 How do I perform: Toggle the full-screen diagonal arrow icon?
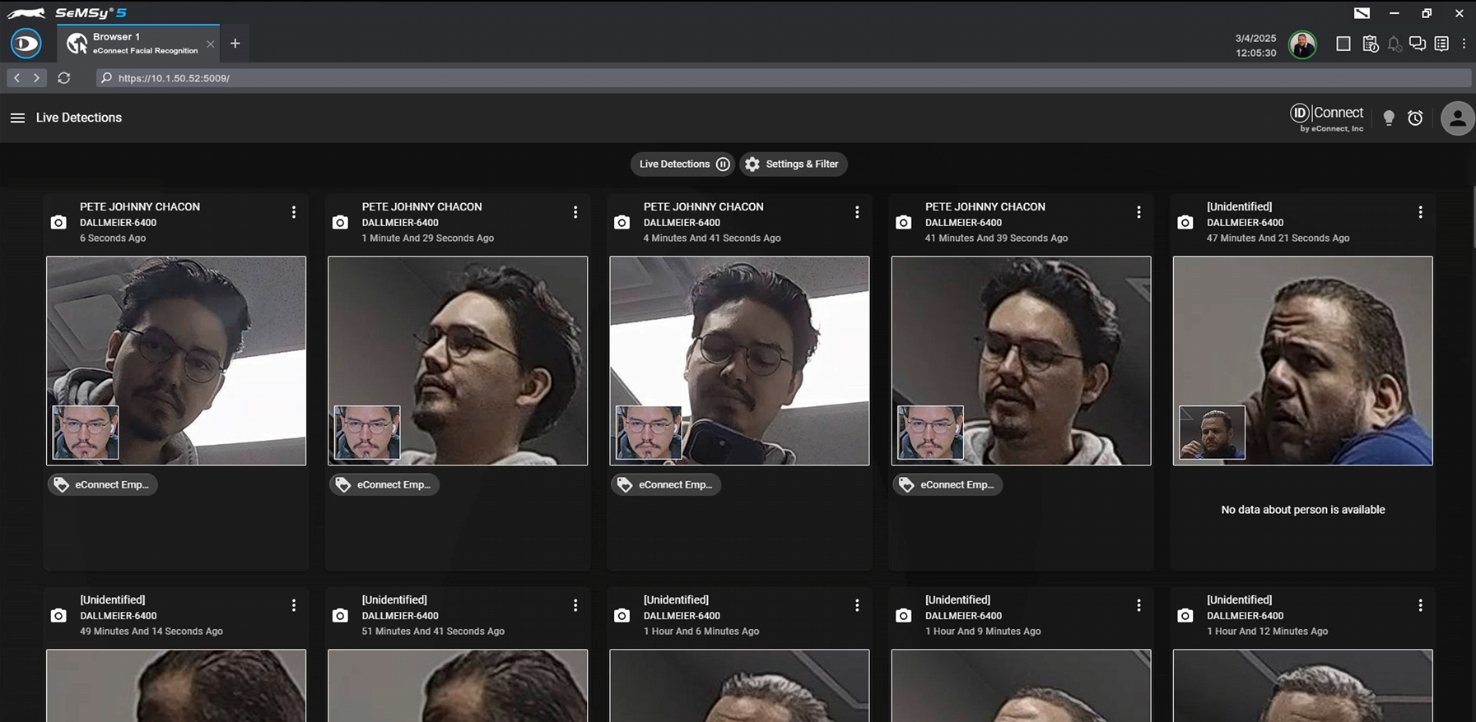tap(1362, 13)
